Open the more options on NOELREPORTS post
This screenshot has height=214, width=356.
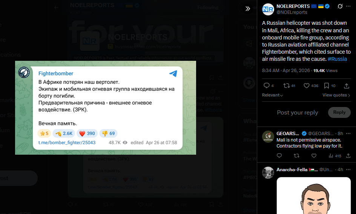click(x=348, y=6)
